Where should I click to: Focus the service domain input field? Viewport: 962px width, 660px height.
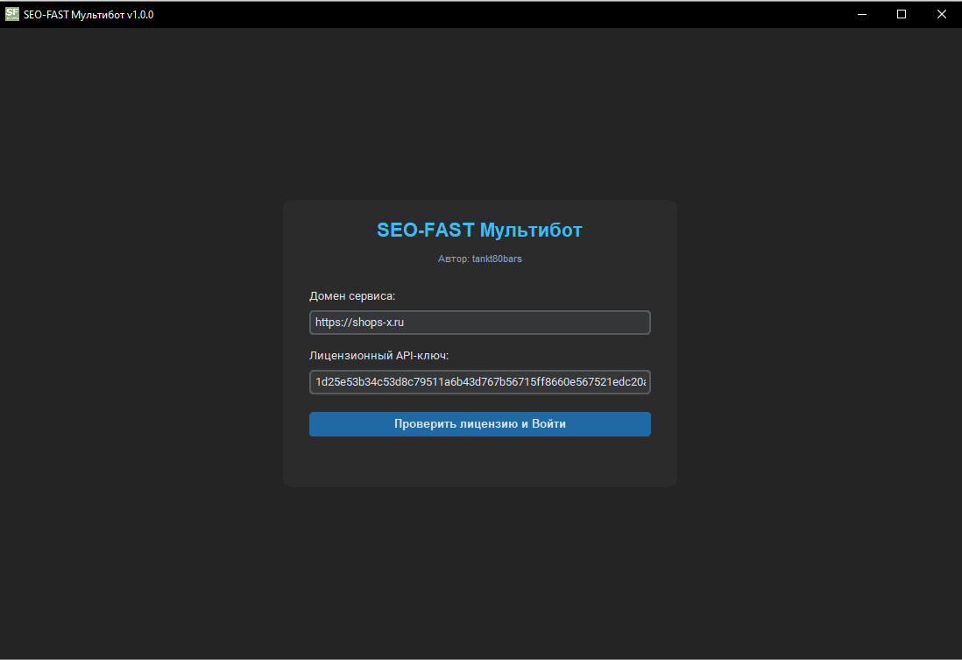point(480,323)
